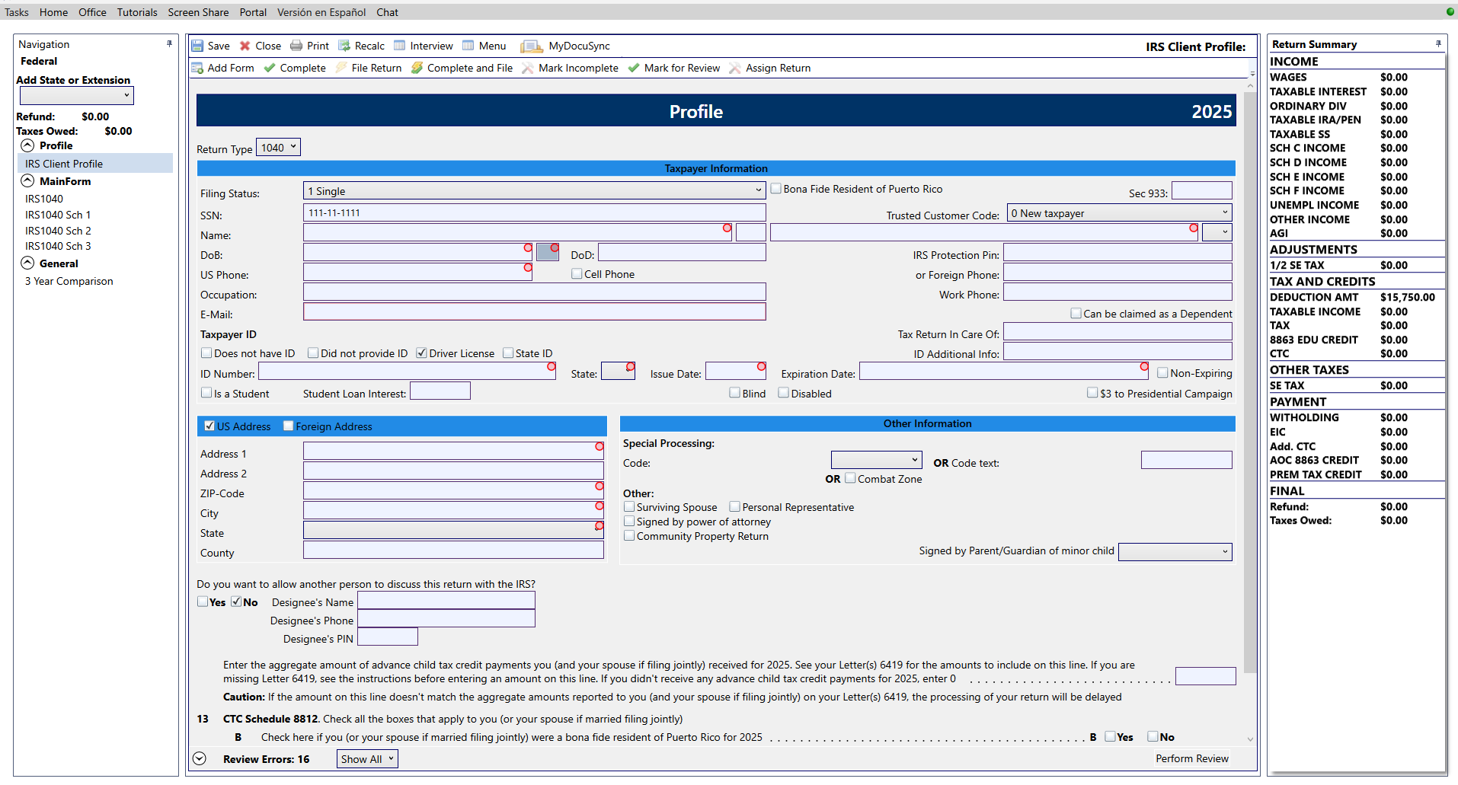1458x785 pixels.
Task: Open the Tutorials menu
Action: point(137,12)
